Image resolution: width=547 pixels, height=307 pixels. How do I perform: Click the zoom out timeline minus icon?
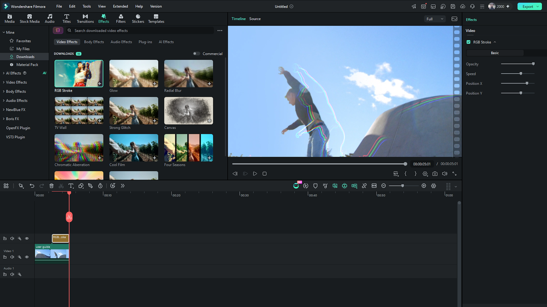point(384,186)
